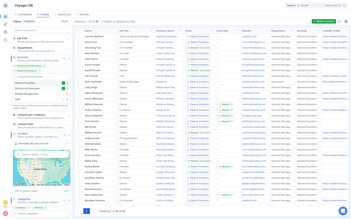Open the Saved Lists tab
351x219 pixels.
click(62, 14)
